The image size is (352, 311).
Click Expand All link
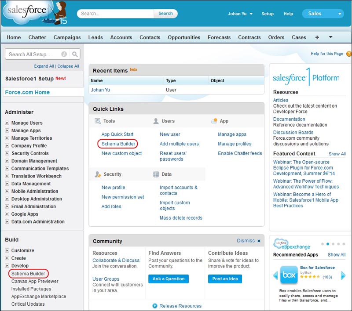click(44, 66)
